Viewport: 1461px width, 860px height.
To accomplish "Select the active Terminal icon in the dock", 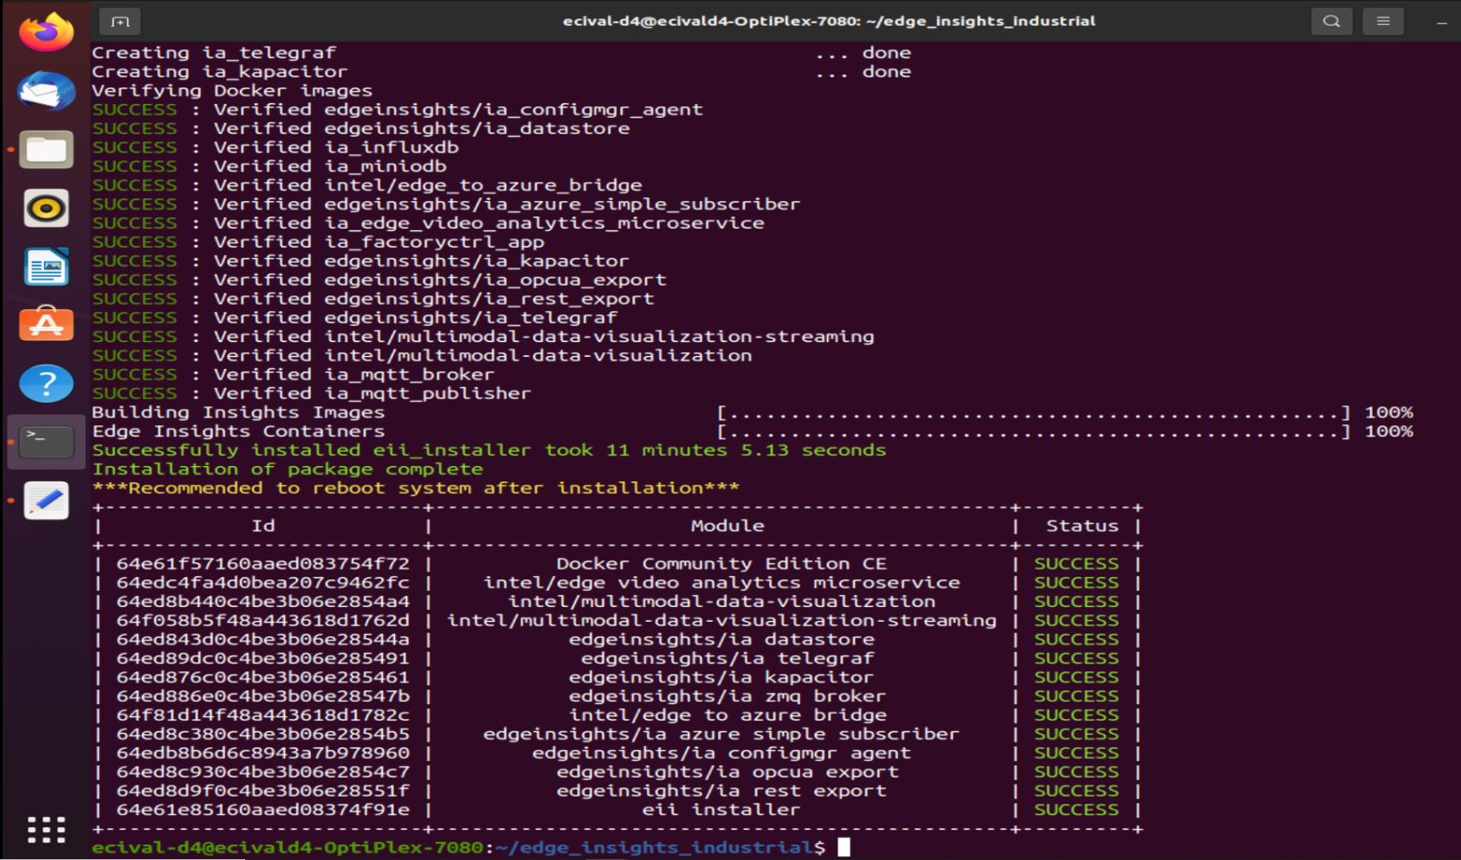I will click(45, 441).
